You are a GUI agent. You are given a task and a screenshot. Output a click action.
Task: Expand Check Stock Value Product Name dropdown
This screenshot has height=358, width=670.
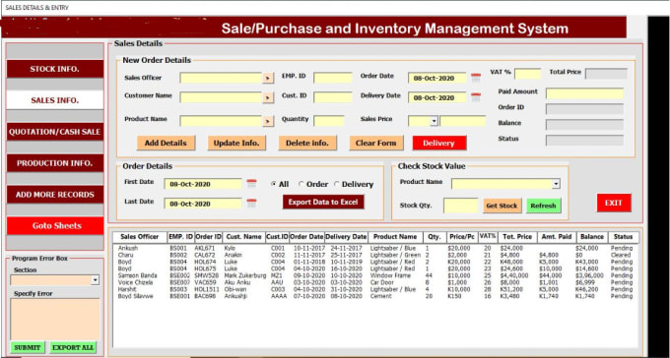point(556,184)
